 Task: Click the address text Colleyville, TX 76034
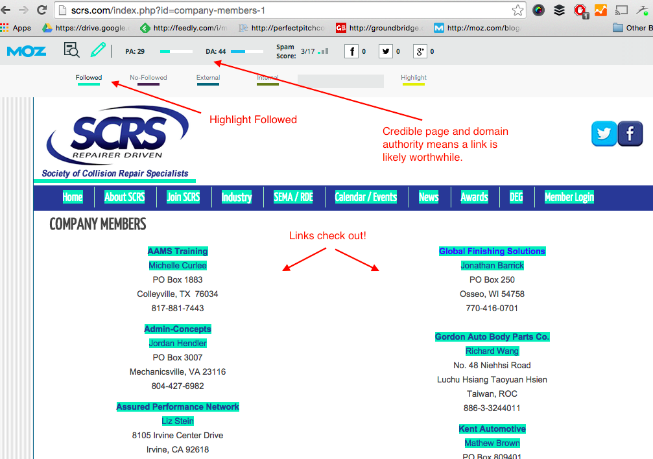click(178, 294)
